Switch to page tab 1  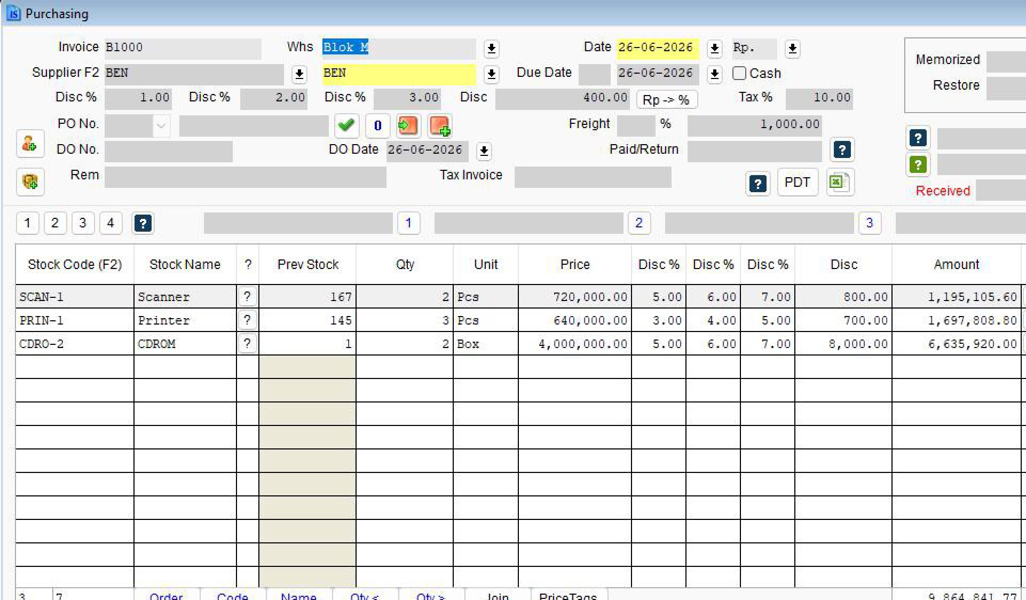point(27,223)
